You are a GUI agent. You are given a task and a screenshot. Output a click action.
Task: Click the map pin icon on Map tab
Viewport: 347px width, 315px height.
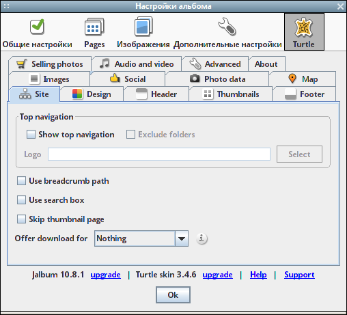[292, 79]
